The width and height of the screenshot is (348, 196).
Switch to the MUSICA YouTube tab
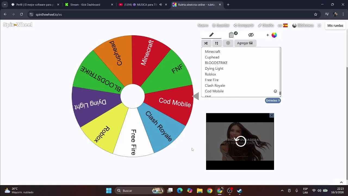pos(143,5)
